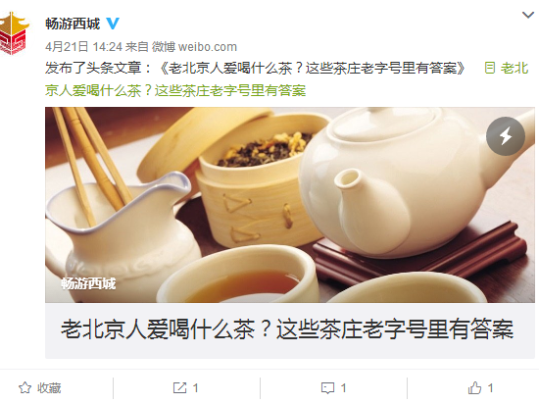539x404 pixels.
Task: Click article card title 老北京人爱喝什么茶
Action: (x=287, y=329)
